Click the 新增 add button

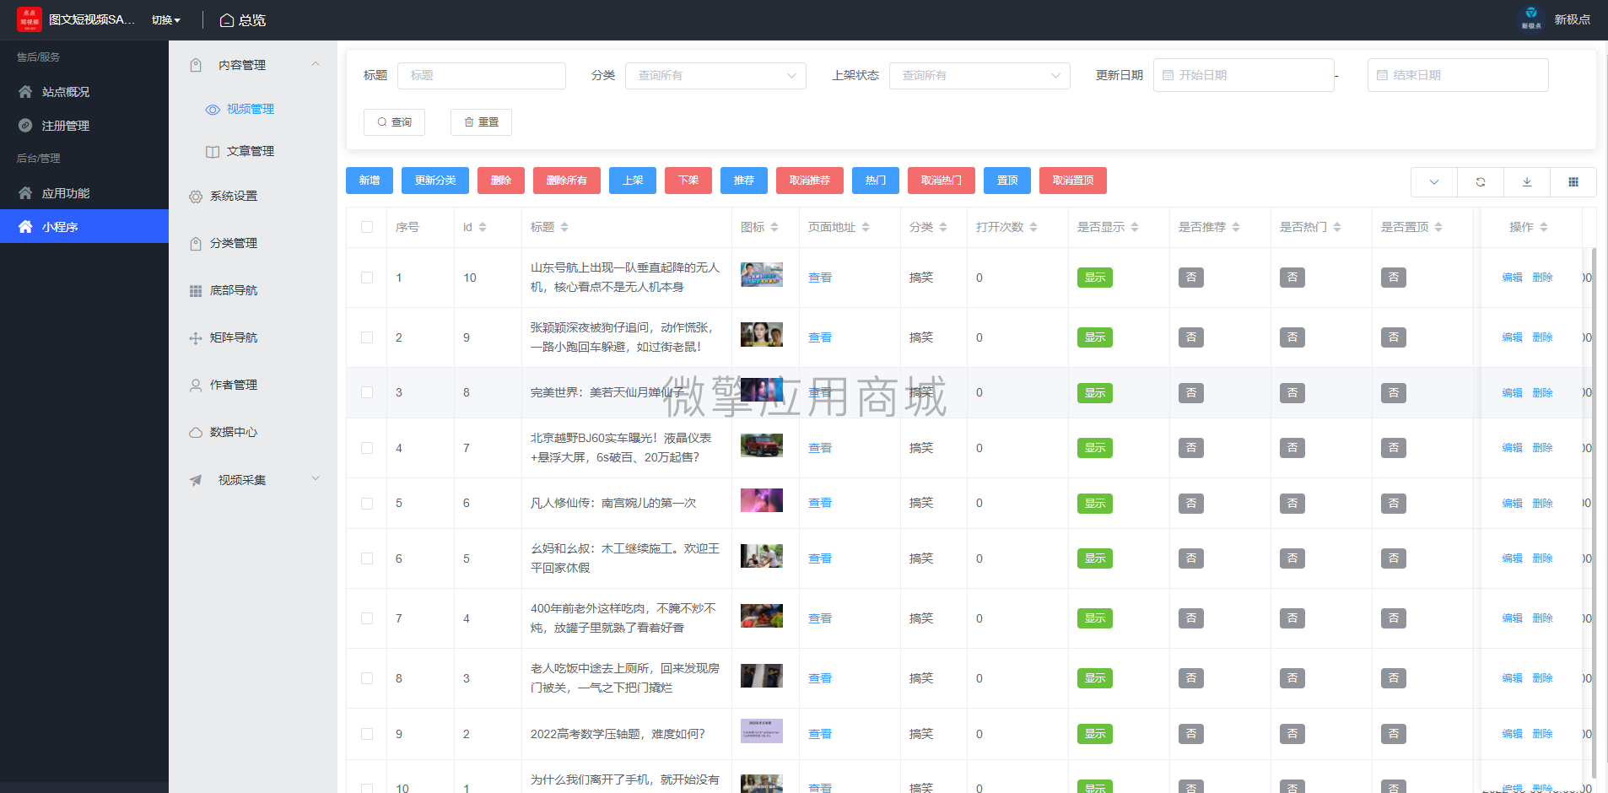370,181
